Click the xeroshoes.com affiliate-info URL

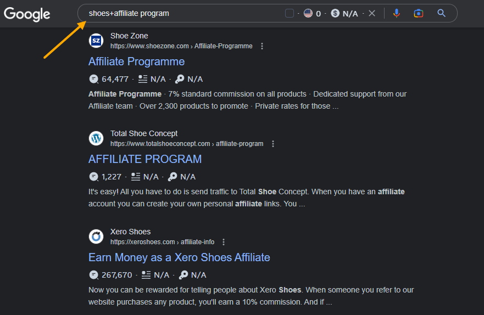(163, 242)
